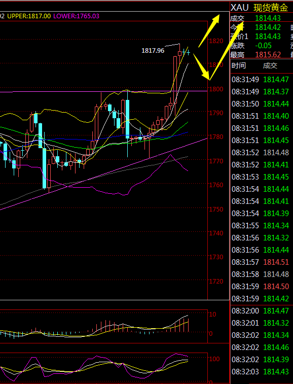Click the 100 level on the bottom oscillator
This screenshot has height=384, width=293.
coord(214,359)
